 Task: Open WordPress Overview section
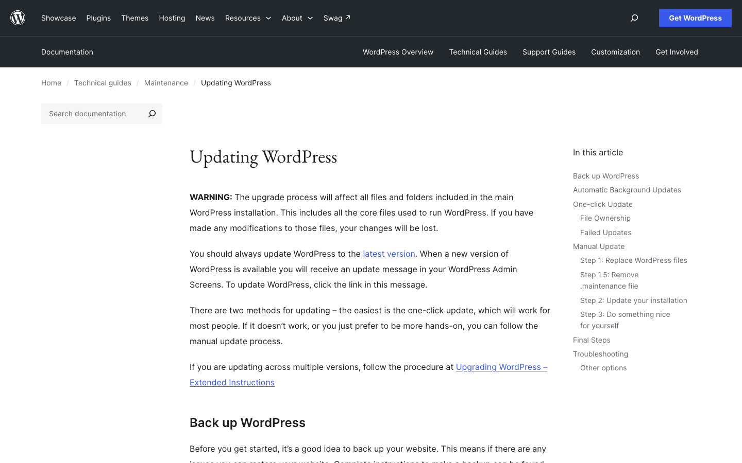tap(398, 52)
